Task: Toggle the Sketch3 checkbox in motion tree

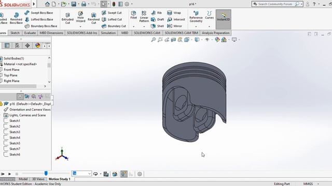Action: coord(6,132)
